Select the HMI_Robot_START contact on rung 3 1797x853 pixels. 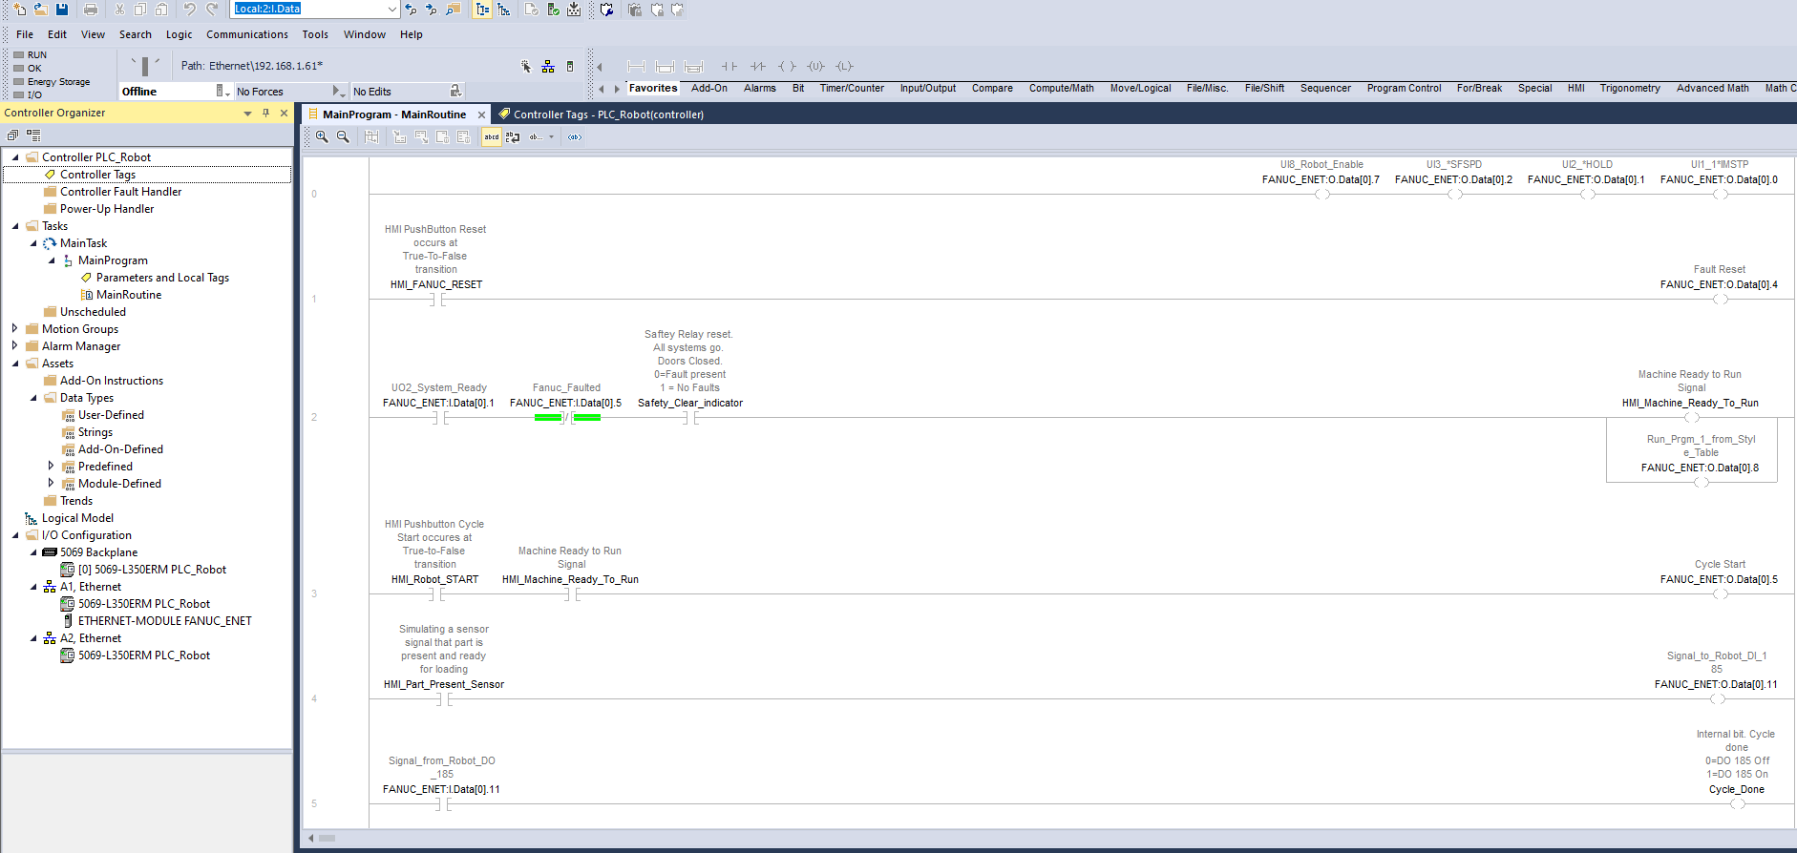[437, 594]
